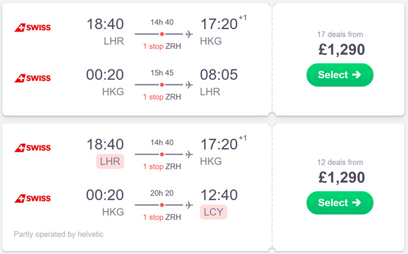Click the Swiss logo on LCY return flight
Viewport: 408px width, 254px height.
point(33,199)
